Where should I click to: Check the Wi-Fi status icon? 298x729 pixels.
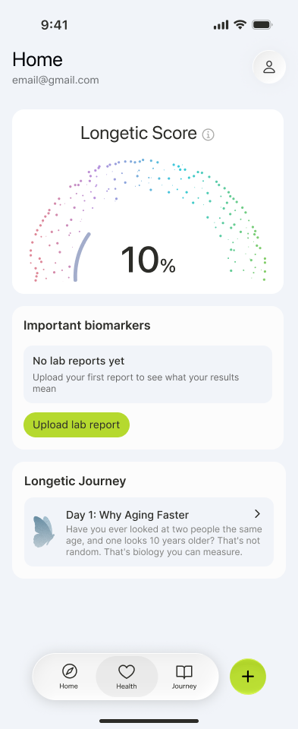(x=240, y=24)
